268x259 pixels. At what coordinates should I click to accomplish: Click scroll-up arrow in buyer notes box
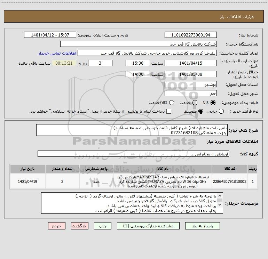pos(220,196)
